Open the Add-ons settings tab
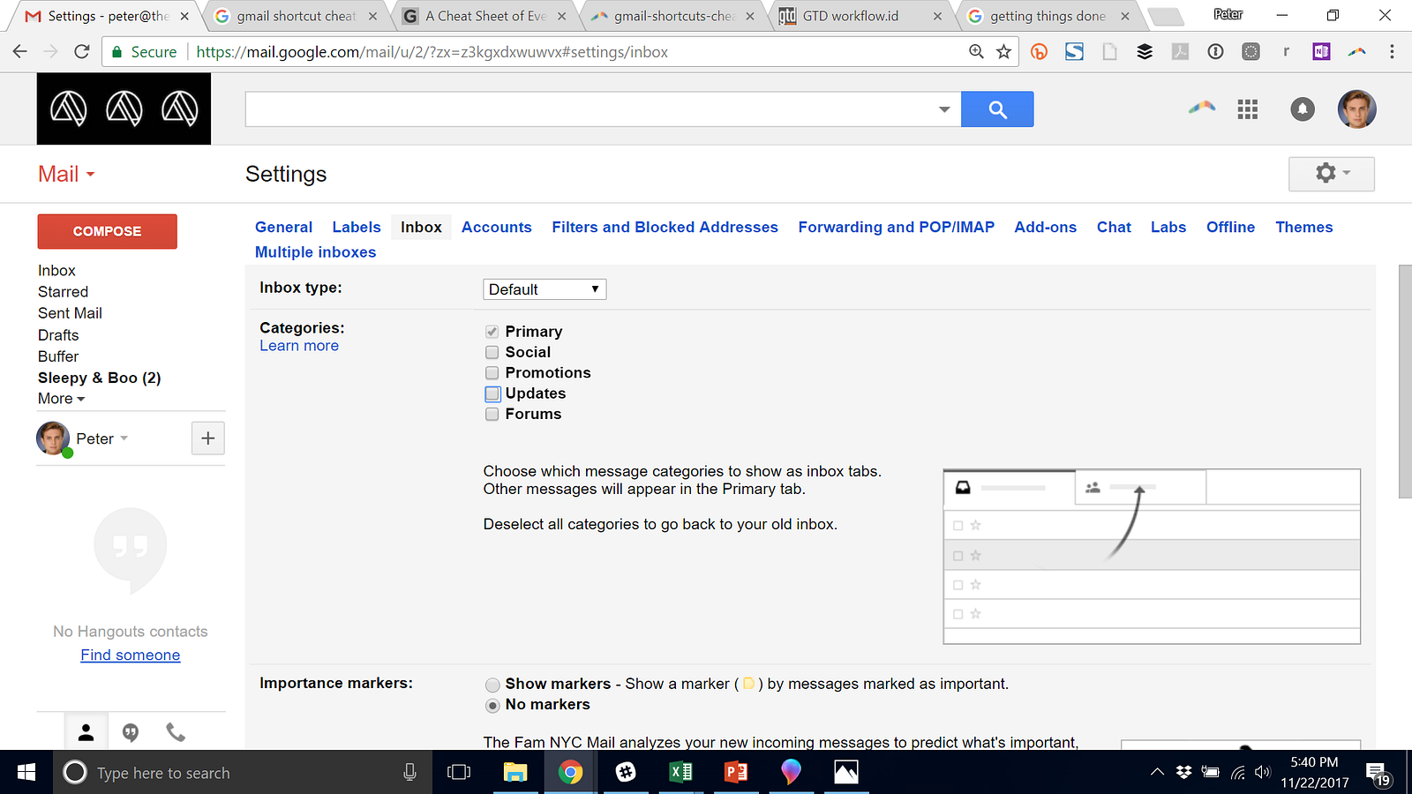The height and width of the screenshot is (794, 1412). (1046, 228)
